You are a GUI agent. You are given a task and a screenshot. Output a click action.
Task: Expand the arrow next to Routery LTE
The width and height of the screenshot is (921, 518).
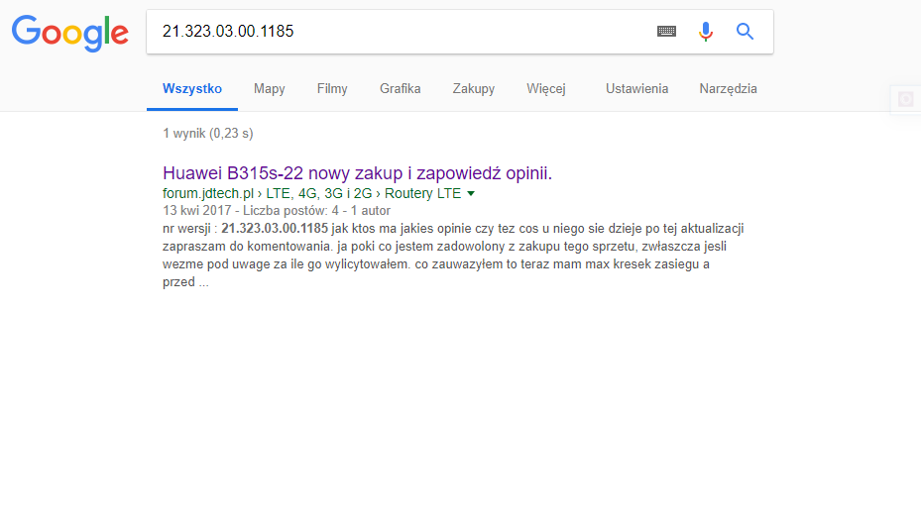click(471, 194)
